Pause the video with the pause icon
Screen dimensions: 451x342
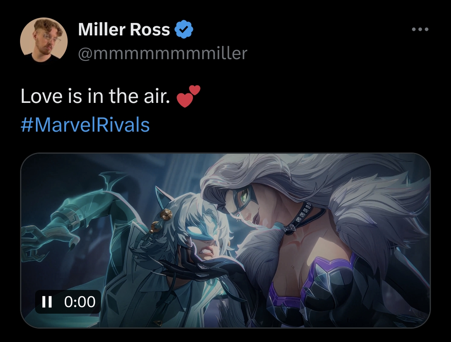[x=47, y=302]
